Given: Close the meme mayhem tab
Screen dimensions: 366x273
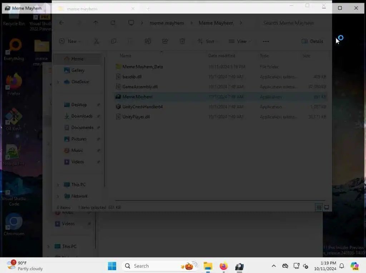Looking at the screenshot, I should point(133,9).
